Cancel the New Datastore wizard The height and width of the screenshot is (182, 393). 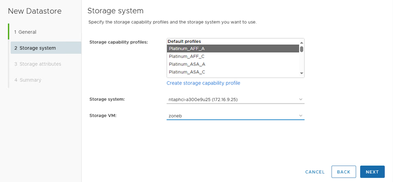point(315,172)
